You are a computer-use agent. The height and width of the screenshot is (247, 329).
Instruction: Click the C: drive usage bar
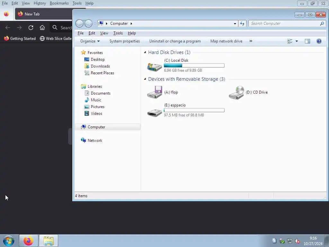(x=194, y=66)
